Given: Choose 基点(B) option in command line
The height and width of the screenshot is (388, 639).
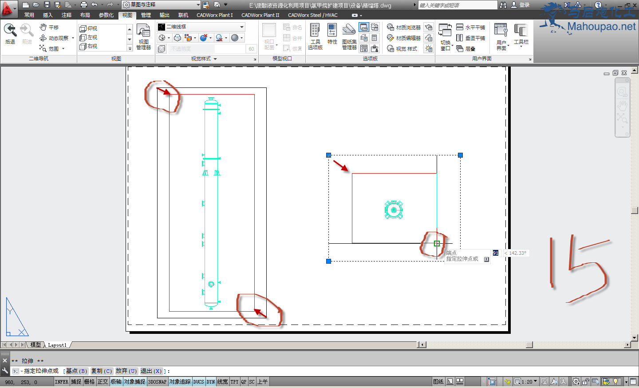Looking at the screenshot, I should tap(77, 371).
